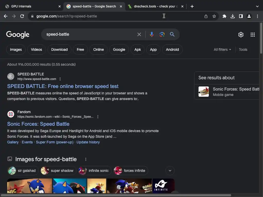The height and width of the screenshot is (197, 263).
Task: Open the browser Downloads icon
Action: 232,16
